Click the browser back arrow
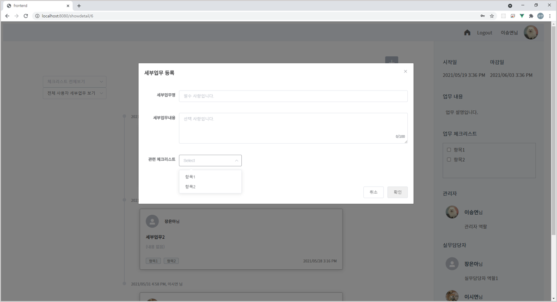The image size is (557, 302). [x=7, y=15]
